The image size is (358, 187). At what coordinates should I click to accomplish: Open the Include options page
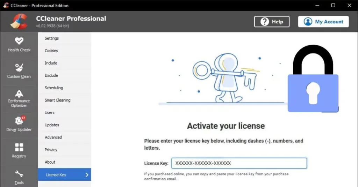point(64,63)
